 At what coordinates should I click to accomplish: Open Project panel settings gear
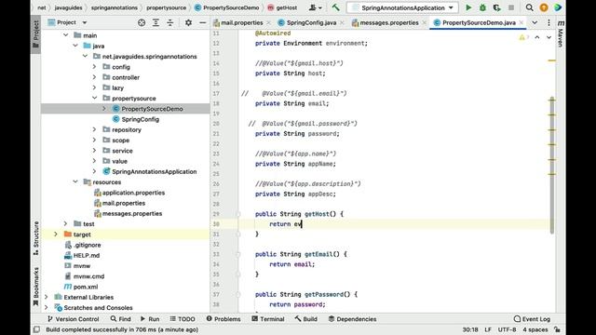pos(188,22)
